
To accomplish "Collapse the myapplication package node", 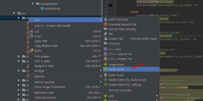I will coord(32,4).
